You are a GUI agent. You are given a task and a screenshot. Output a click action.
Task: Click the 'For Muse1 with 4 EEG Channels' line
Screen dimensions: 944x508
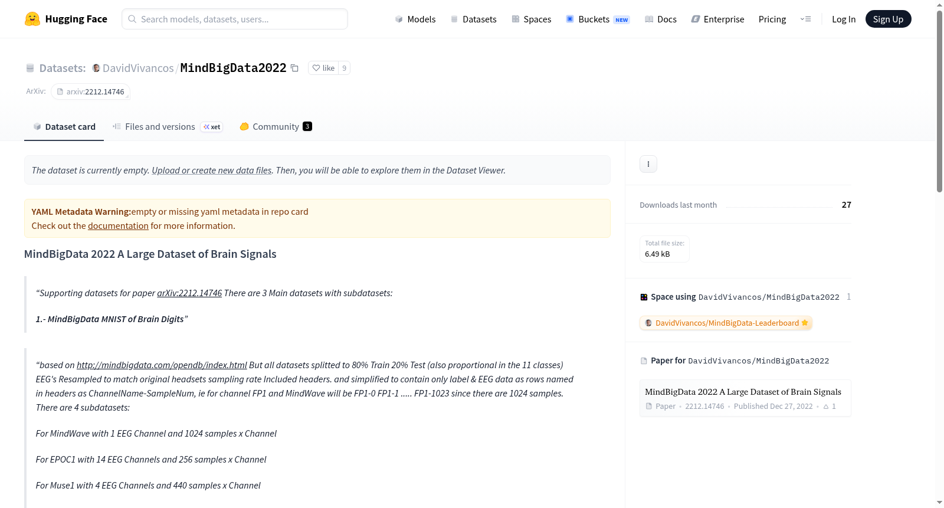[148, 486]
